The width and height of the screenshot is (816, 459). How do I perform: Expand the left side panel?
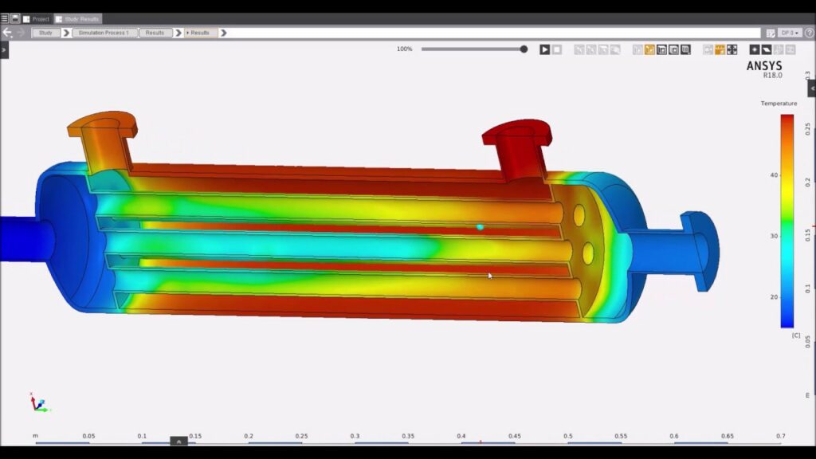(4, 49)
